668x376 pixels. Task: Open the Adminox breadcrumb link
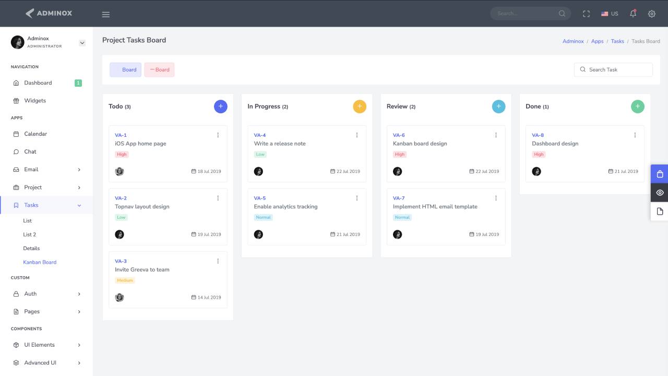coord(573,41)
